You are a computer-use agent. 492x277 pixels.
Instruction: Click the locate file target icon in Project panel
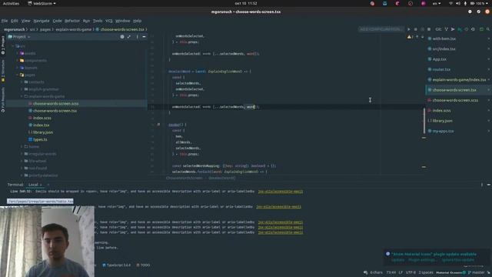point(122,37)
